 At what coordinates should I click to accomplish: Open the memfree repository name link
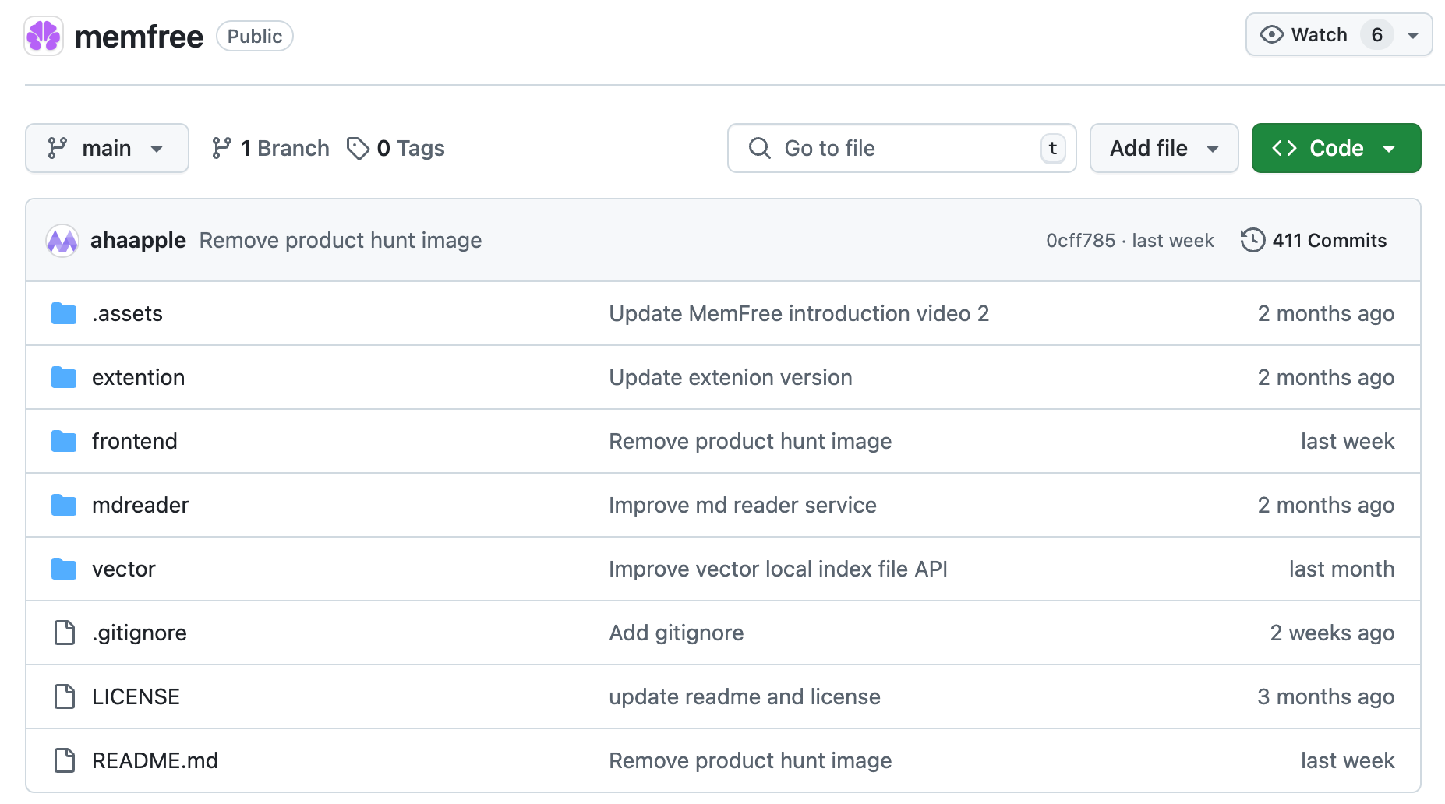coord(139,37)
